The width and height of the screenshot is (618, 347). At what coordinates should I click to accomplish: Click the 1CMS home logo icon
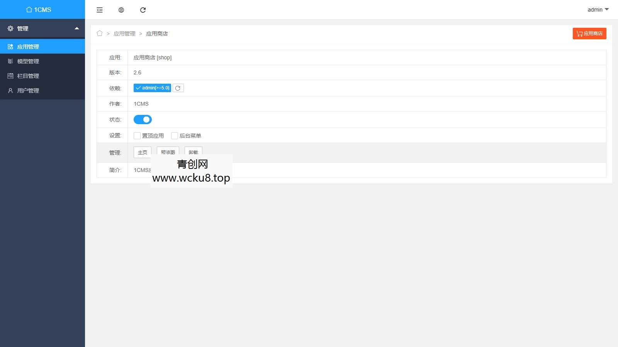[29, 10]
